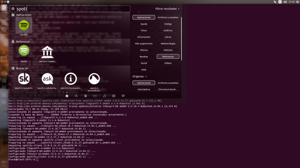Switch to the Social lens icon
The width and height of the screenshot is (300, 168).
[x=123, y=96]
